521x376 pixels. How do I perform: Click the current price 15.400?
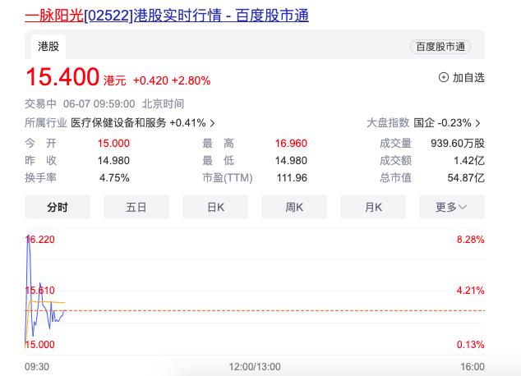tap(62, 78)
